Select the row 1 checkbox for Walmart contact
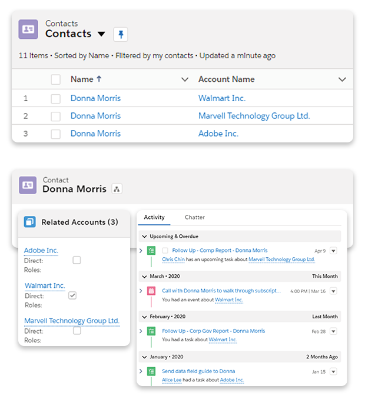The image size is (365, 399). [55, 99]
